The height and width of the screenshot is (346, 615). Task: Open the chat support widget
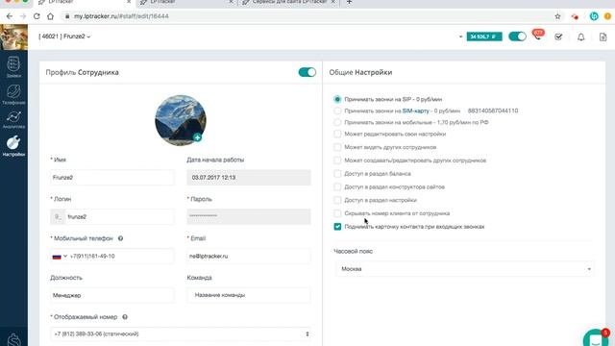(596, 338)
